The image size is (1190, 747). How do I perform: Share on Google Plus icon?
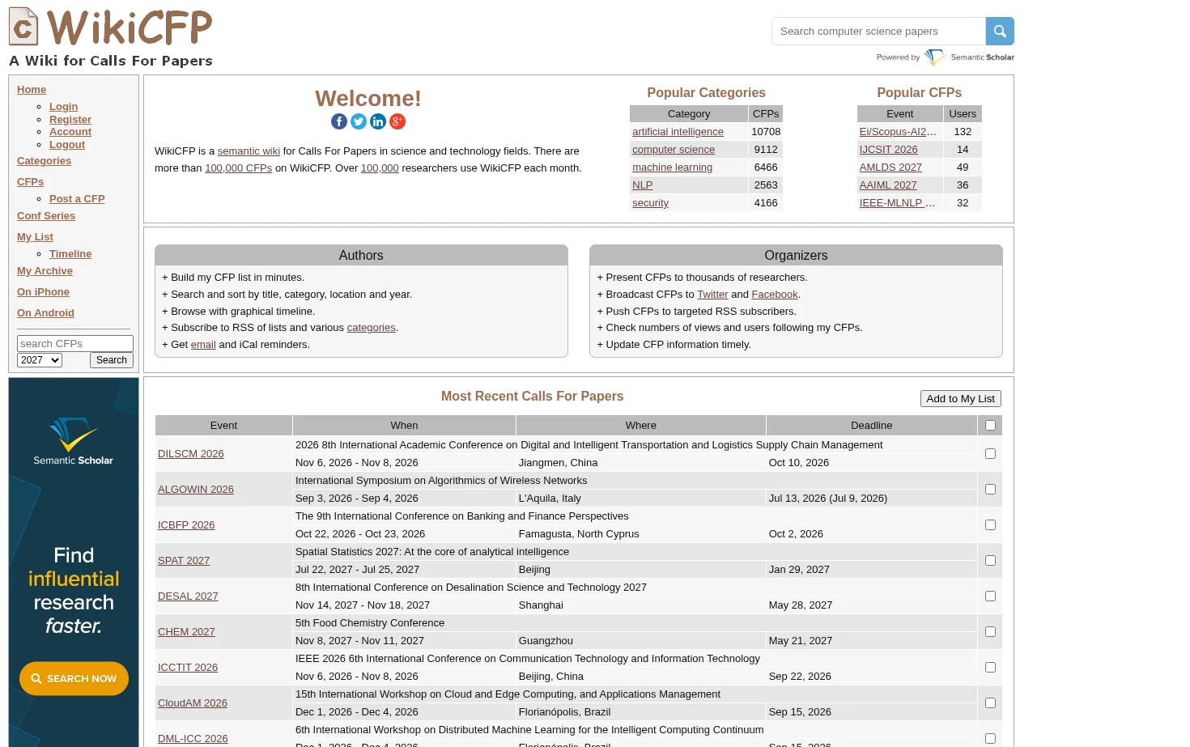[x=397, y=121]
